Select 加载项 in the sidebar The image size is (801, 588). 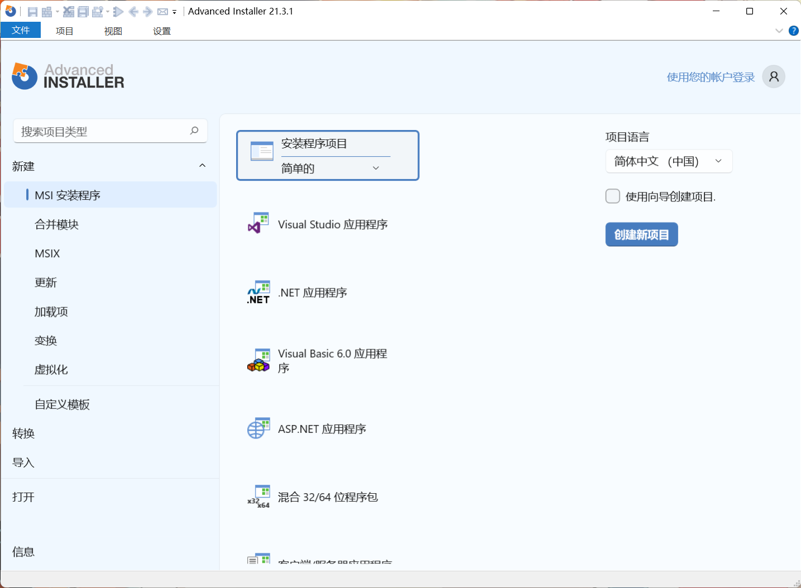[51, 311]
